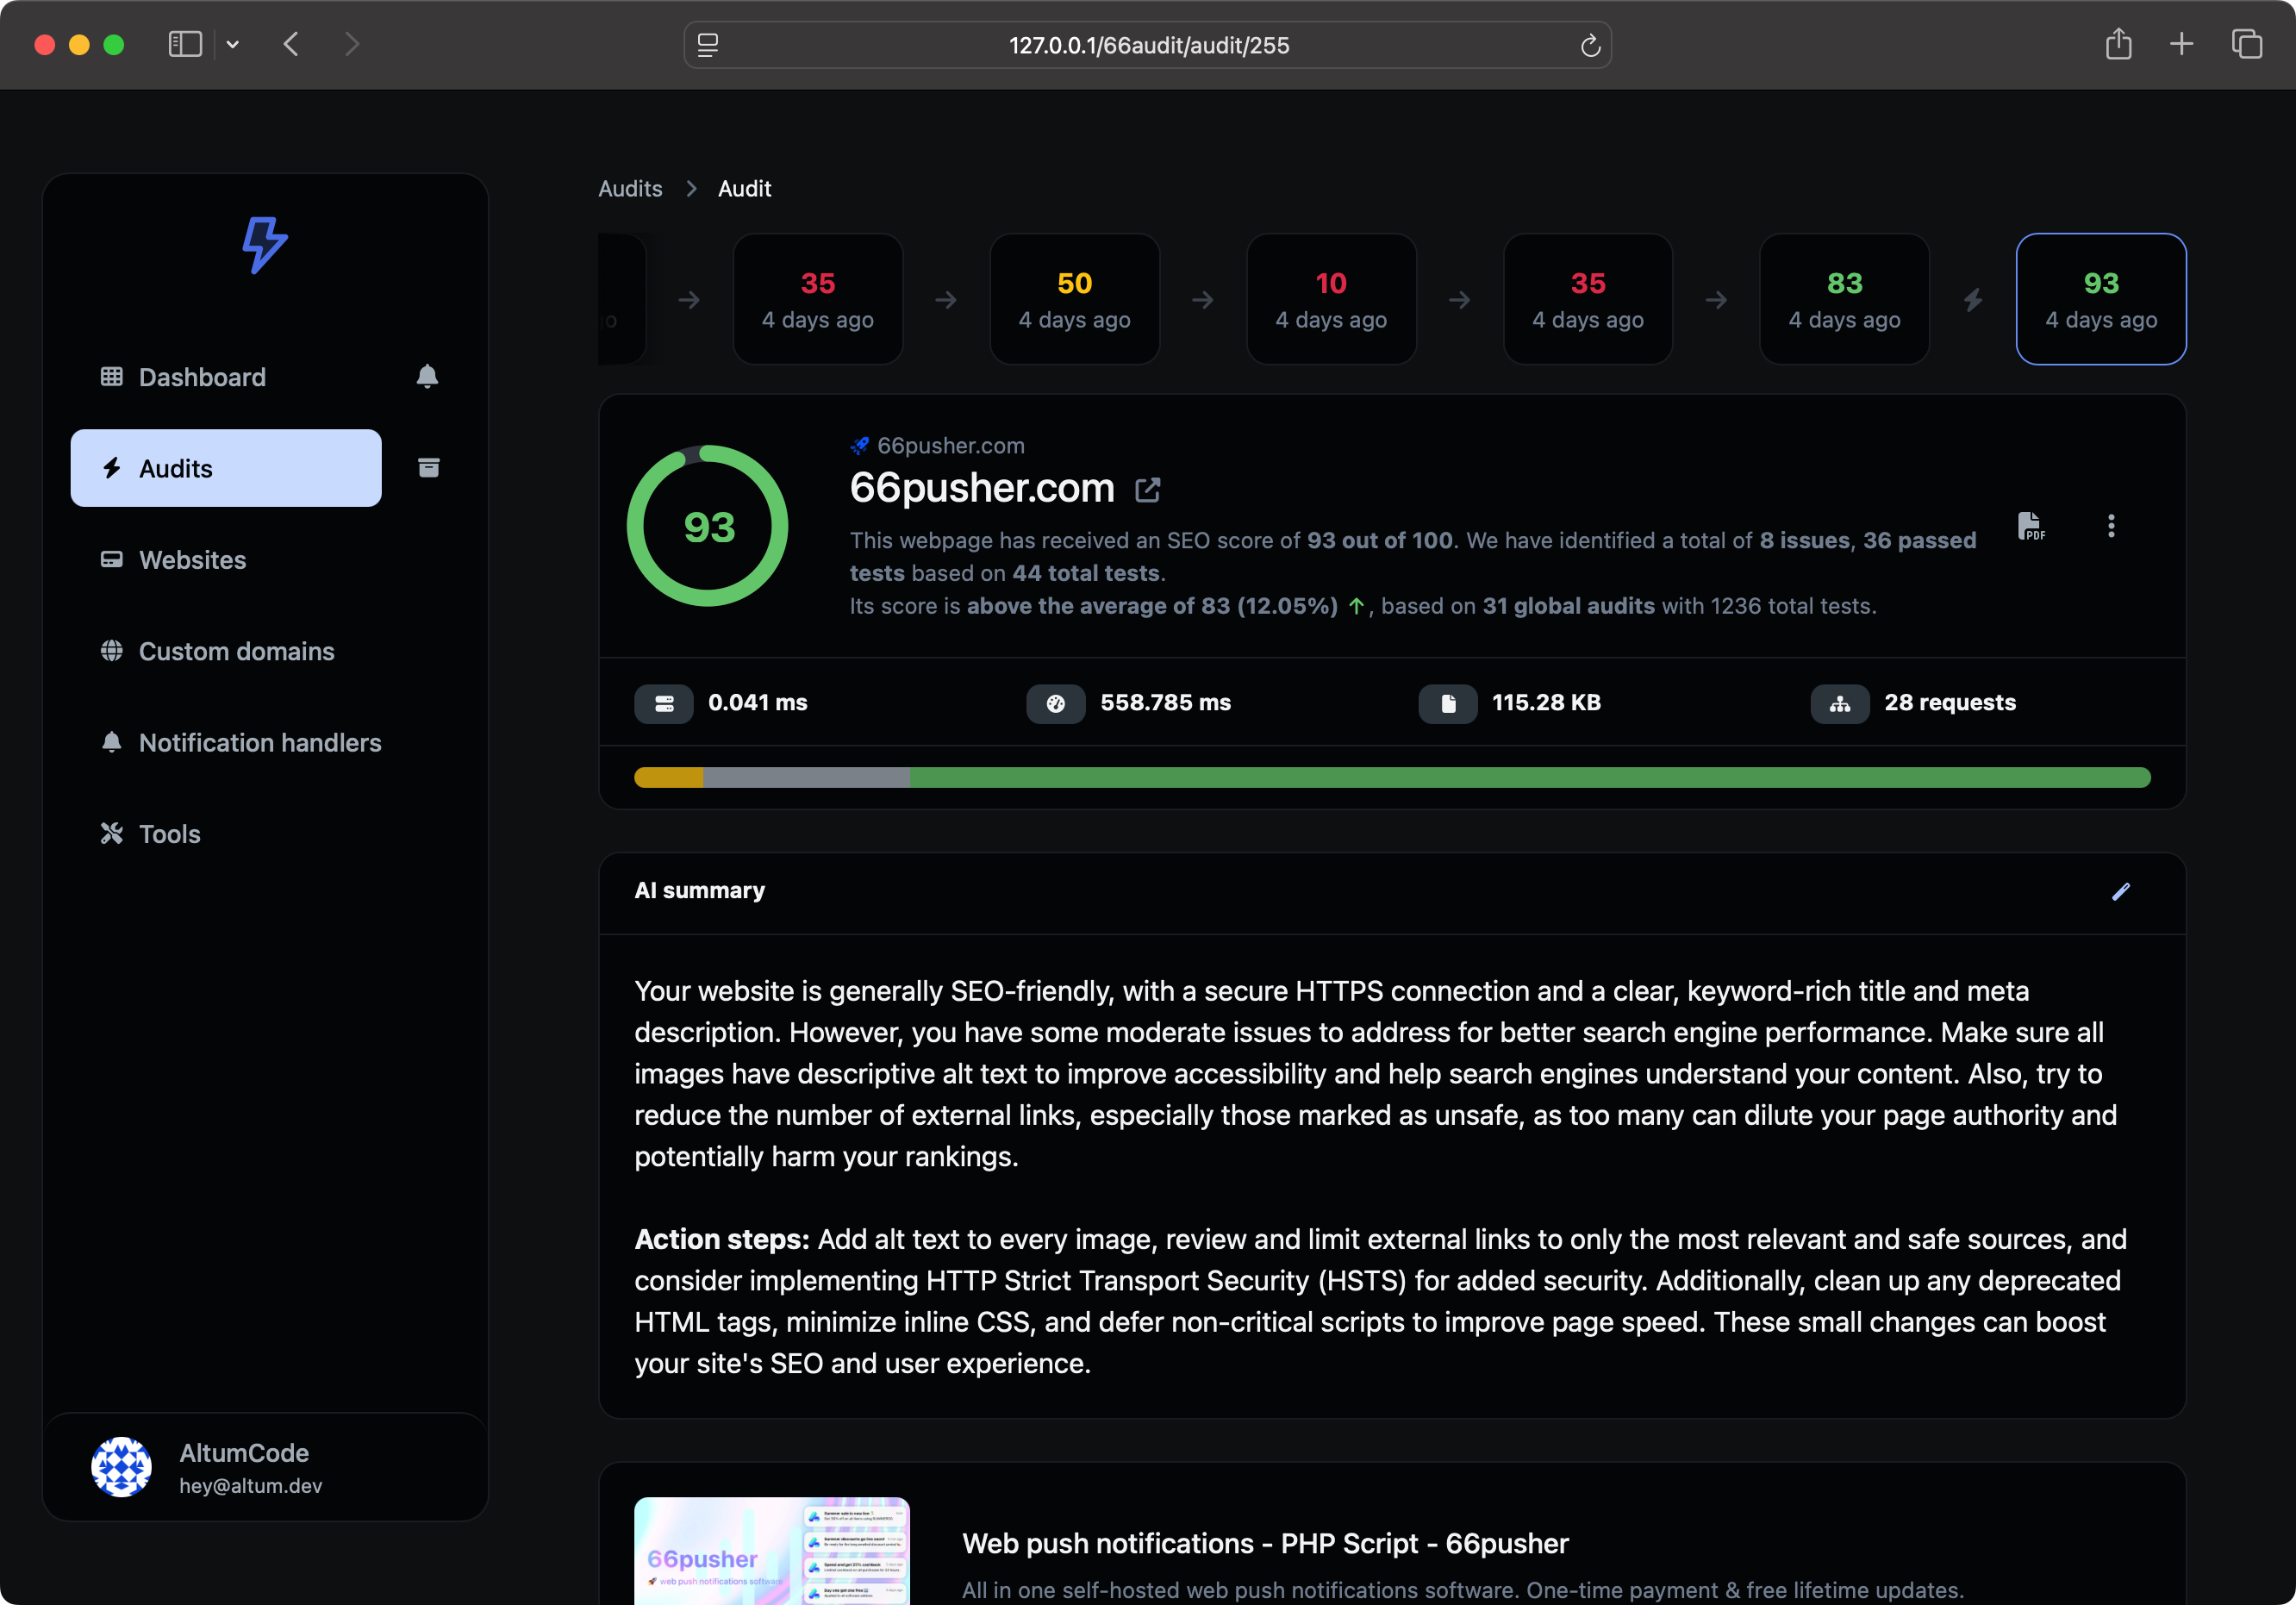Click Safari share icon

pyautogui.click(x=2117, y=44)
